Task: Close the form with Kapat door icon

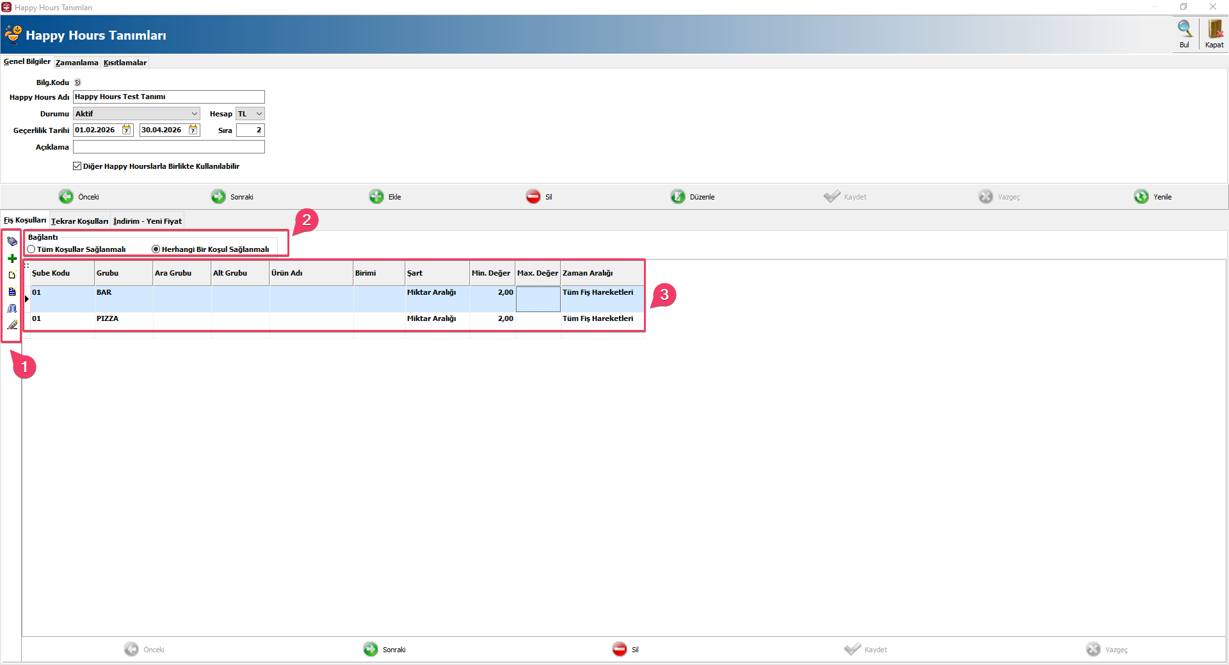Action: tap(1214, 29)
